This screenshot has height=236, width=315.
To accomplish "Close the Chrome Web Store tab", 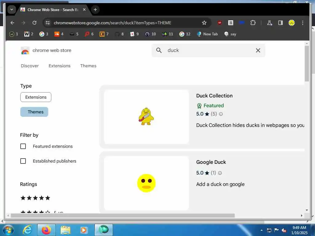I will coord(84,10).
